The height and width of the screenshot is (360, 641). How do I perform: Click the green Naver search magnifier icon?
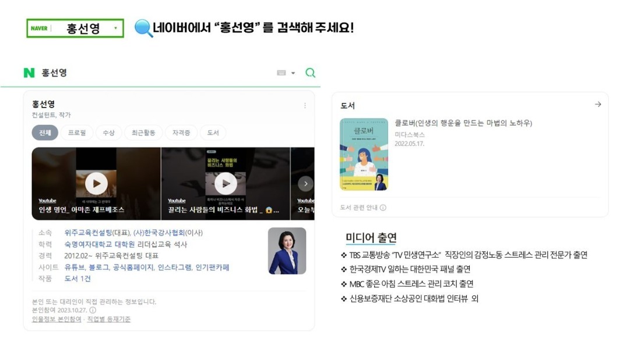tap(310, 73)
